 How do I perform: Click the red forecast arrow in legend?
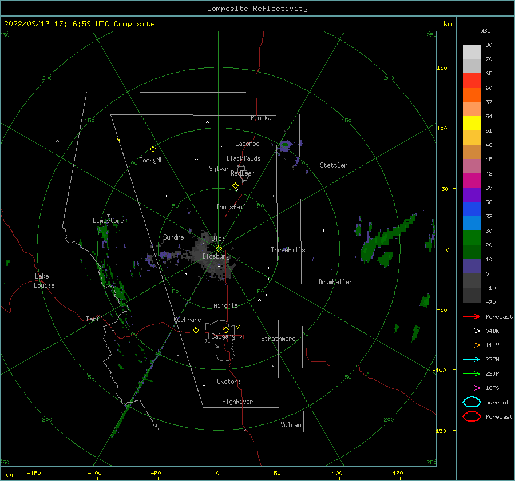coord(472,316)
